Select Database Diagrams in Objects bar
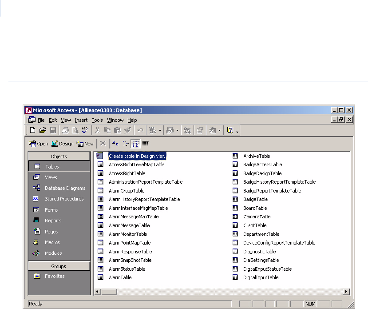This screenshot has height=309, width=368. [59, 188]
